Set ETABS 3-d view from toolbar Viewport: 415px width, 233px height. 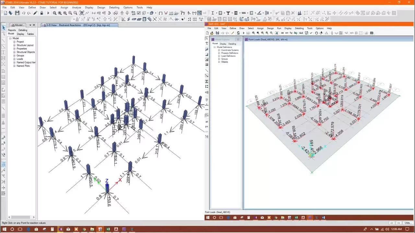click(93, 13)
